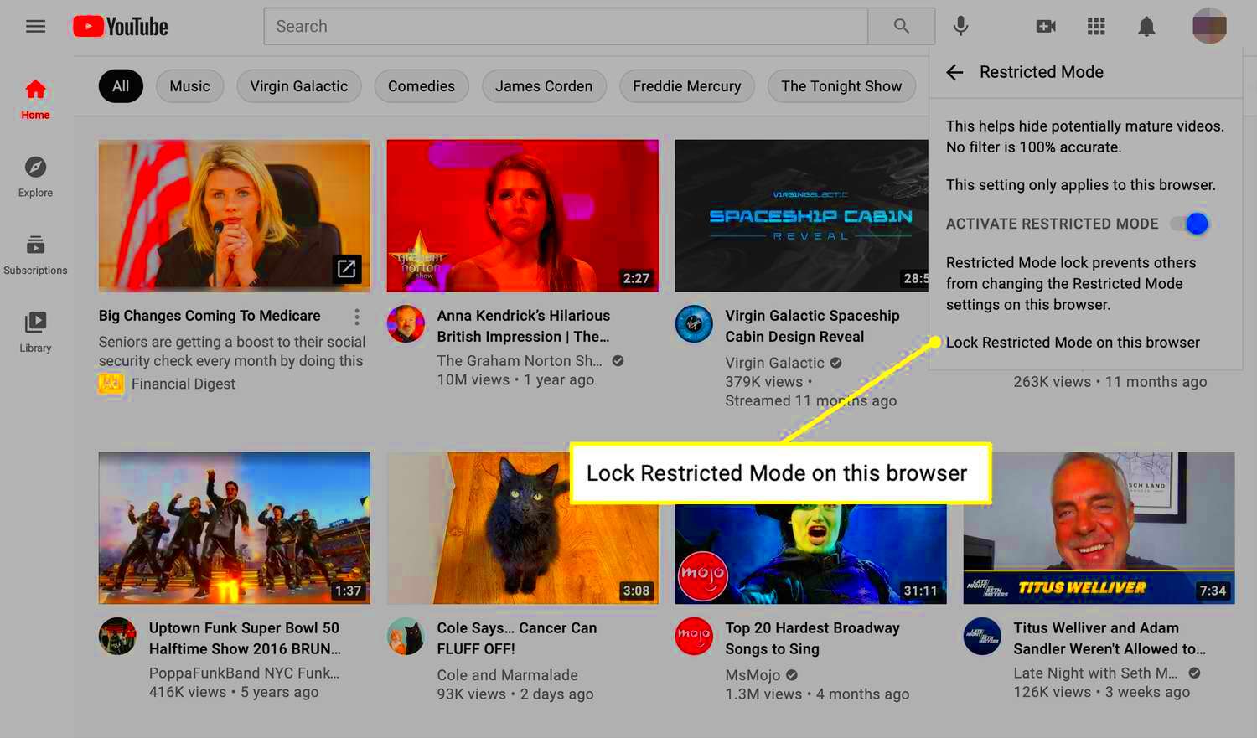1257x738 pixels.
Task: Click Lock Restricted Mode on this browser
Action: pyautogui.click(x=1073, y=343)
